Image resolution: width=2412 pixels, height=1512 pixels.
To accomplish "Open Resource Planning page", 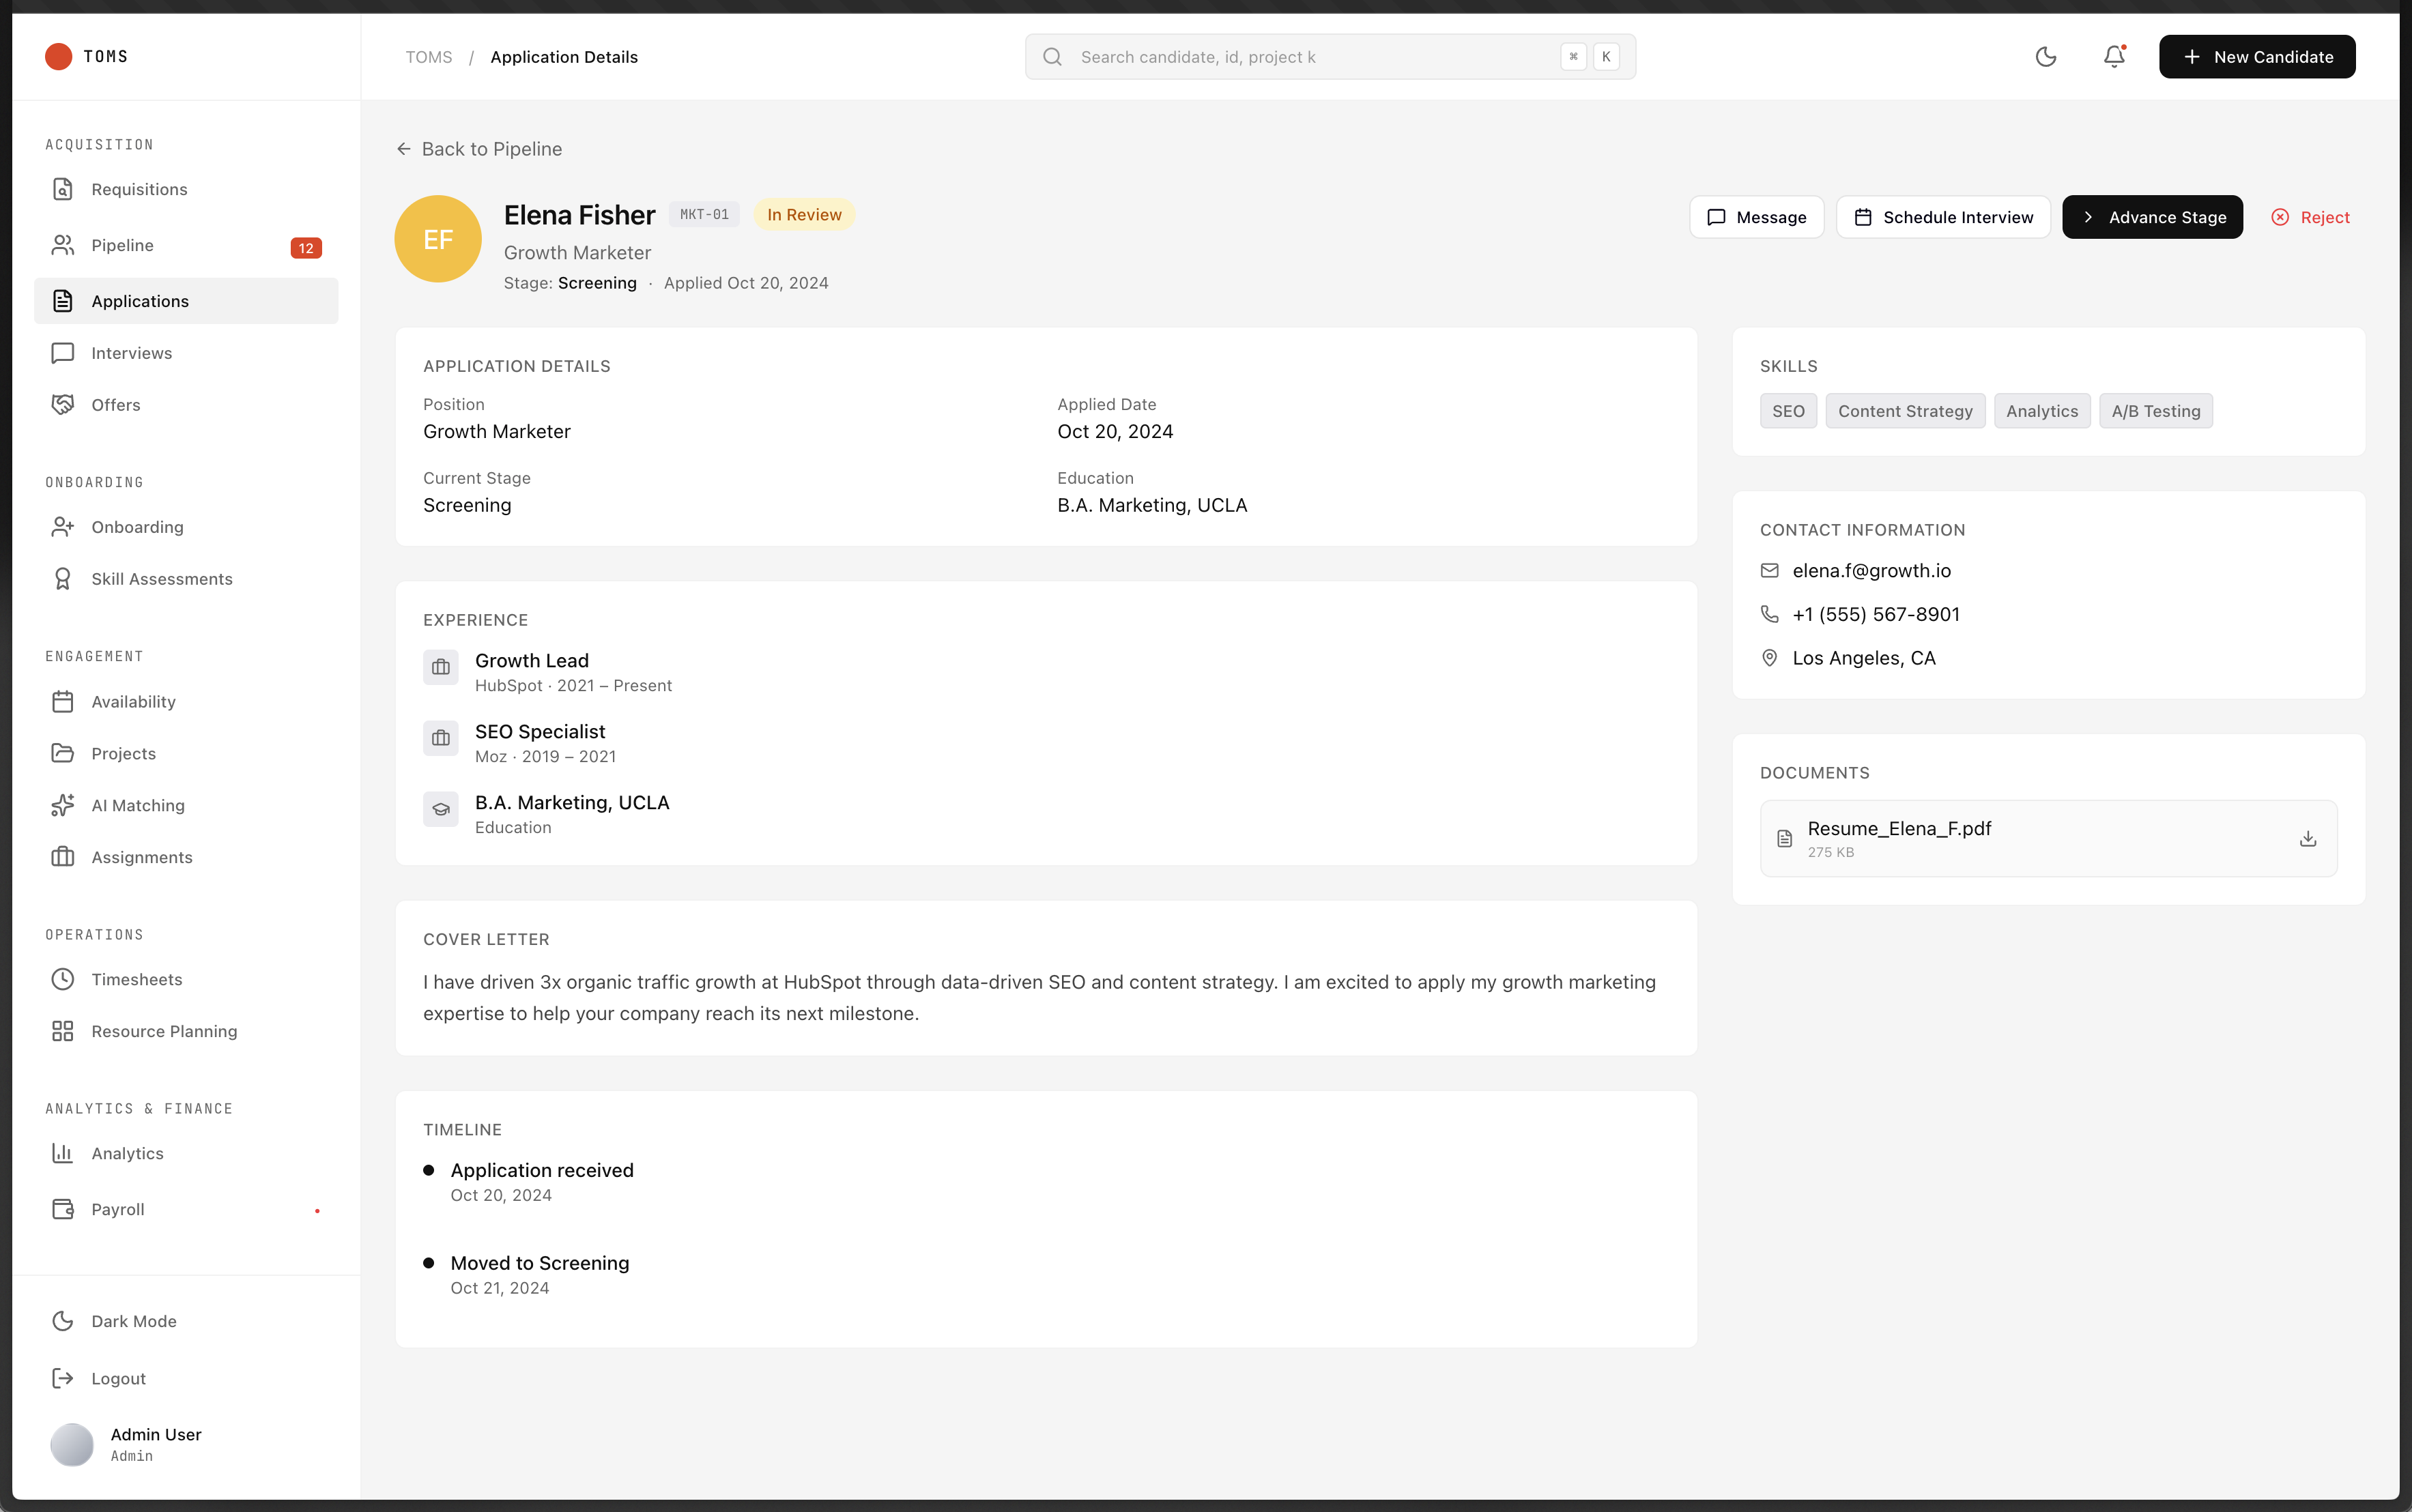I will [x=164, y=1031].
